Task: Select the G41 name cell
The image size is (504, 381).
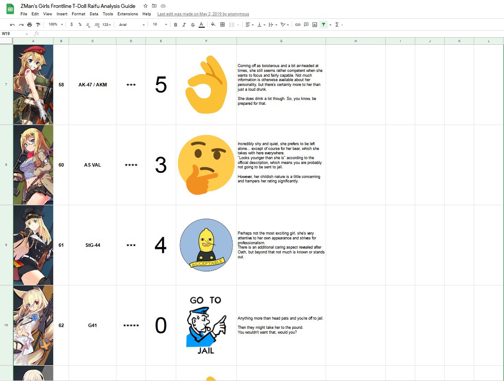Action: coord(93,325)
